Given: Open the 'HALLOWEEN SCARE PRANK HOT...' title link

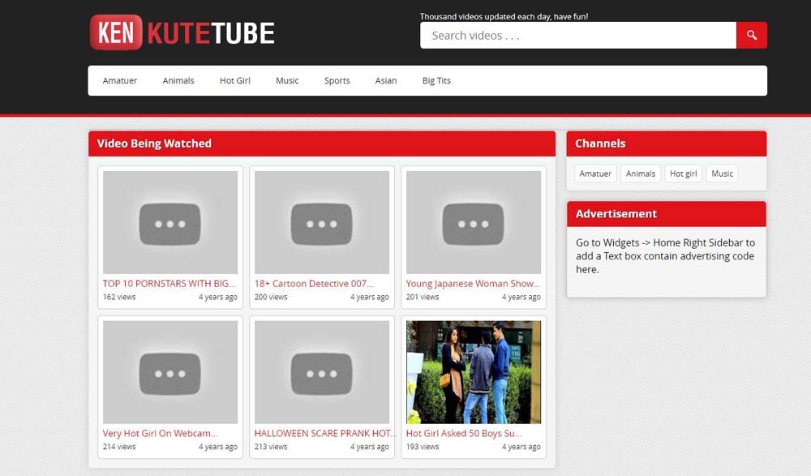Looking at the screenshot, I should (326, 433).
